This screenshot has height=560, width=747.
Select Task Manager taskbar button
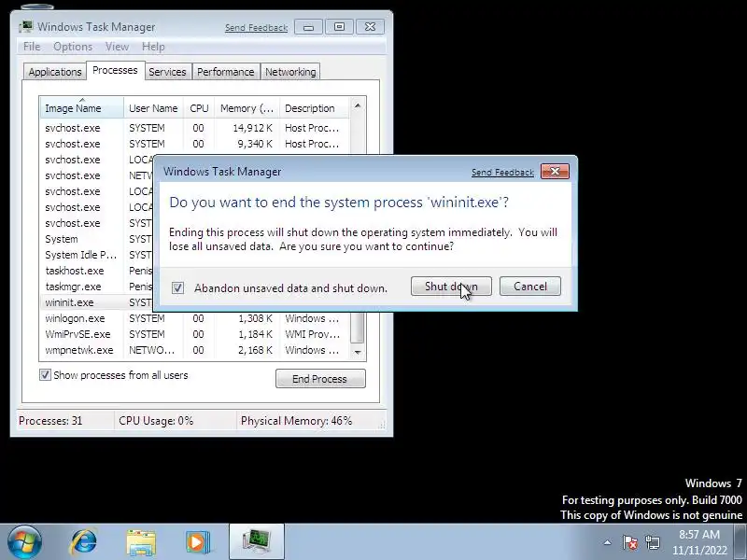pos(257,542)
